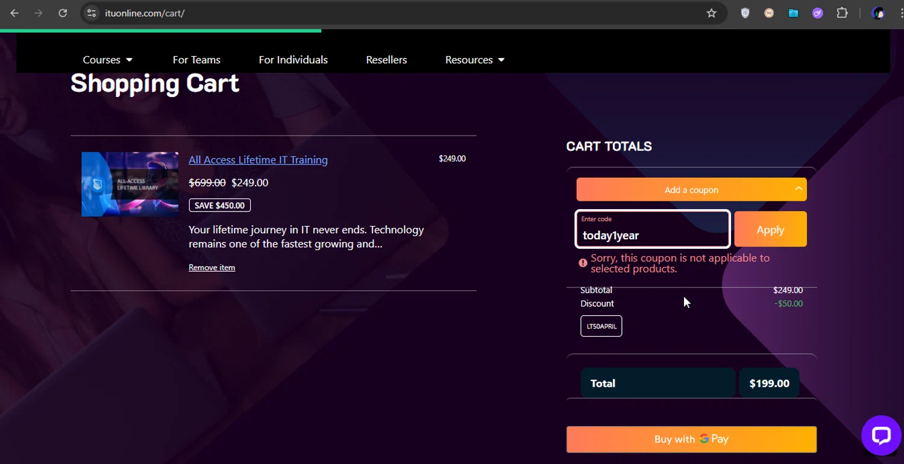Click the coupon error warning icon
Viewport: 904px width, 464px height.
583,263
